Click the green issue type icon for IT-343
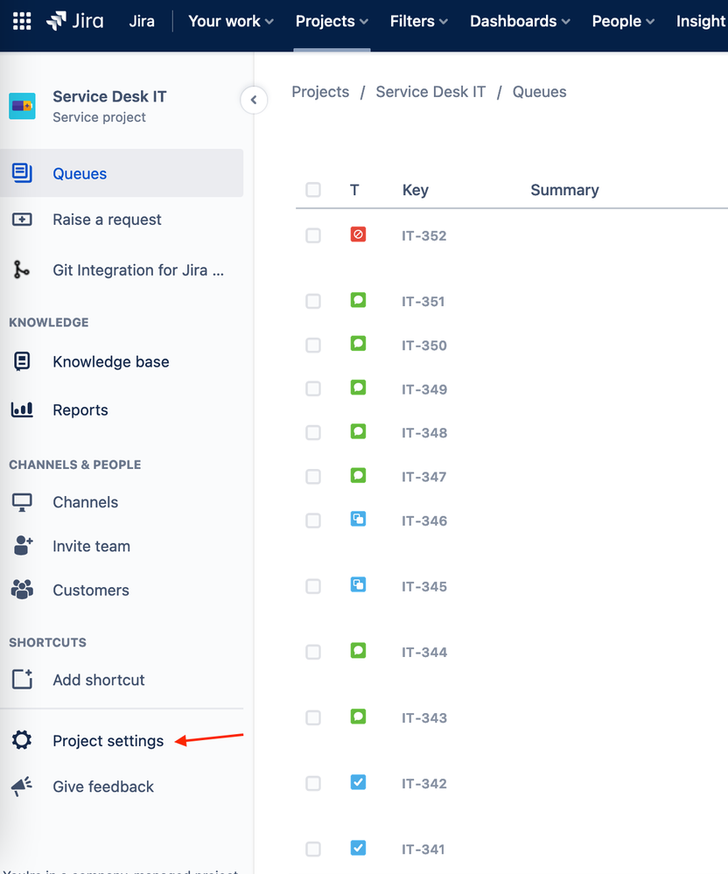Screen dimensions: 728x874 (358, 717)
